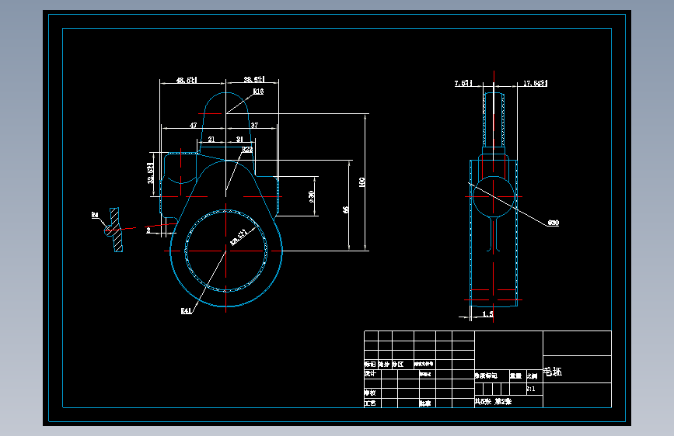Image resolution: width=674 pixels, height=436 pixels.
Task: Select the 1.5 dimension on side view
Action: [x=487, y=314]
